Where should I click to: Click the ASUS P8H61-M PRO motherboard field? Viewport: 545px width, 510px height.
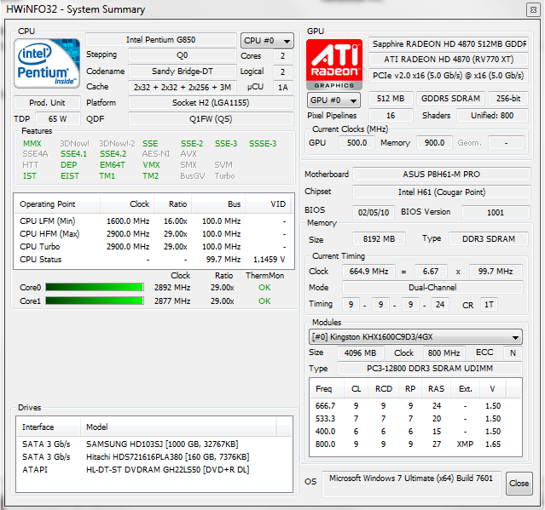(x=442, y=175)
